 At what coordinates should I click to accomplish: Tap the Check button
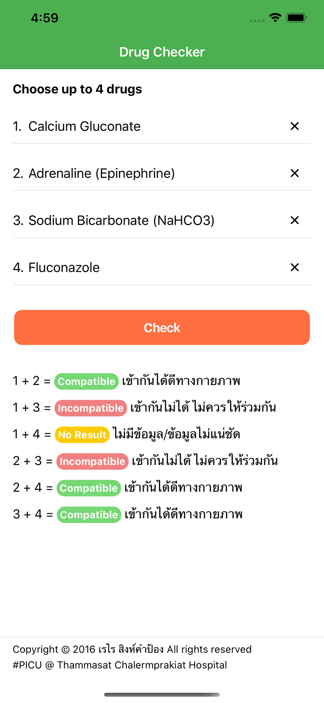[162, 328]
